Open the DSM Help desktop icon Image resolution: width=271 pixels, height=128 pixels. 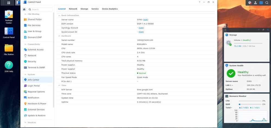tap(9, 67)
